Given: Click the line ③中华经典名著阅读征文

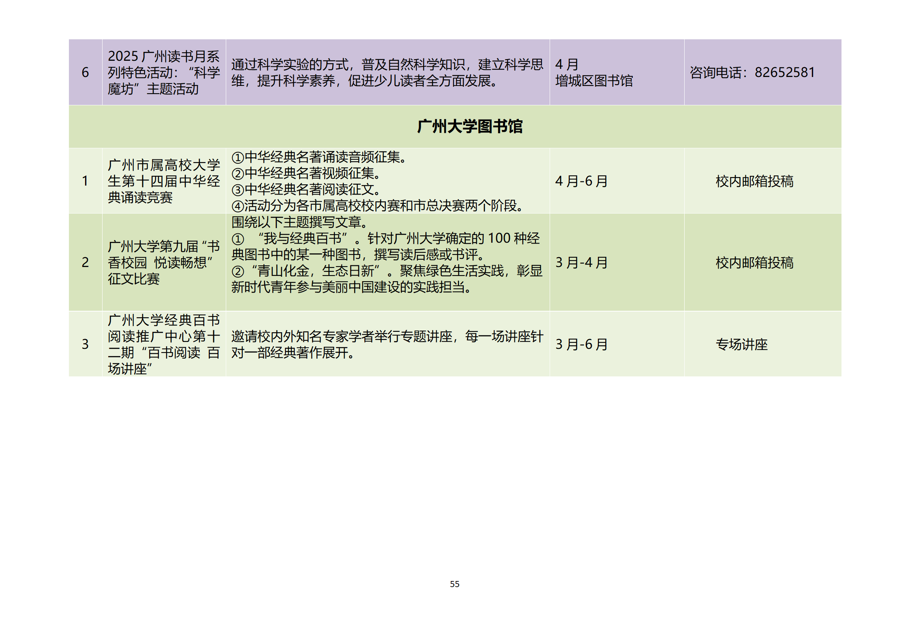Looking at the screenshot, I should pyautogui.click(x=306, y=190).
